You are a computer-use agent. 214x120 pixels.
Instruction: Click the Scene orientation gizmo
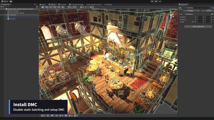(171, 15)
